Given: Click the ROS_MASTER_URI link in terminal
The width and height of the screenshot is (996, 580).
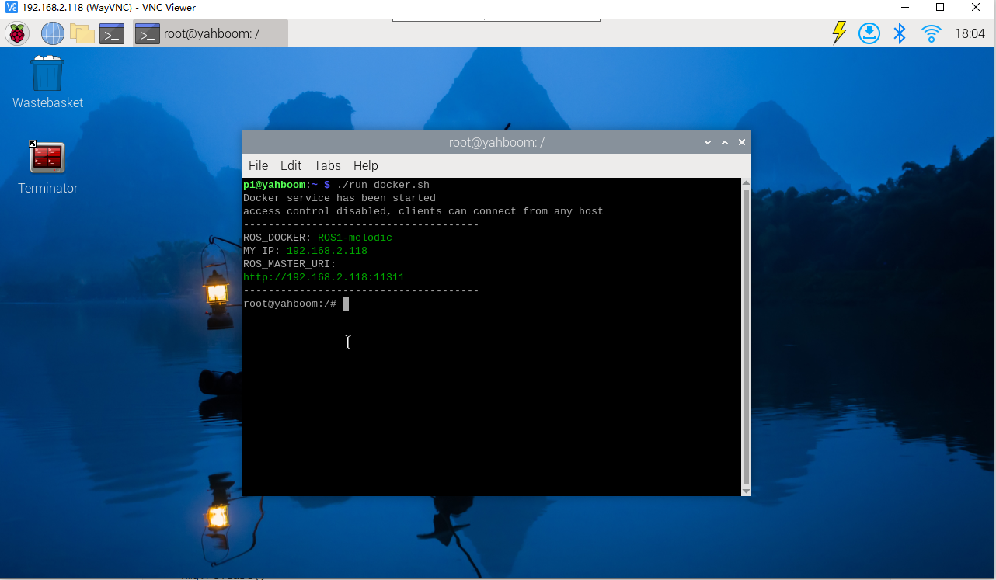Looking at the screenshot, I should point(323,277).
